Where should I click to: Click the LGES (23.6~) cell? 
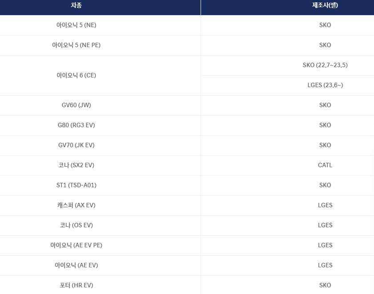click(x=325, y=85)
